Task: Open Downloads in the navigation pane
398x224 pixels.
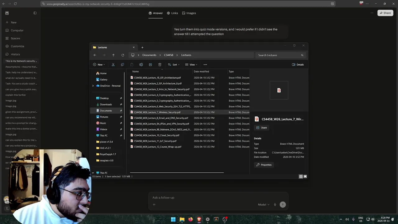Action: click(x=106, y=105)
